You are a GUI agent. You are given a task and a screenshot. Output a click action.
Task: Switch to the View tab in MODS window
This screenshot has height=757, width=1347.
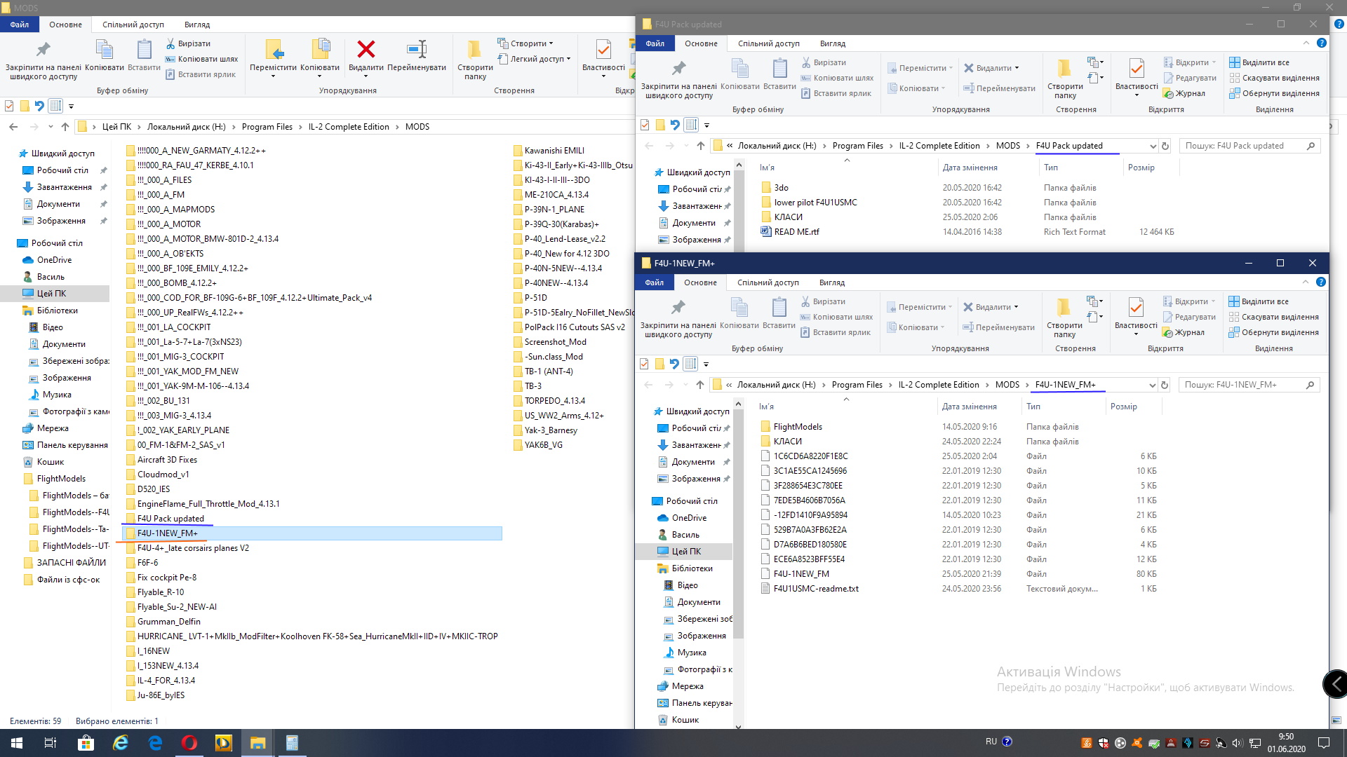pyautogui.click(x=197, y=25)
